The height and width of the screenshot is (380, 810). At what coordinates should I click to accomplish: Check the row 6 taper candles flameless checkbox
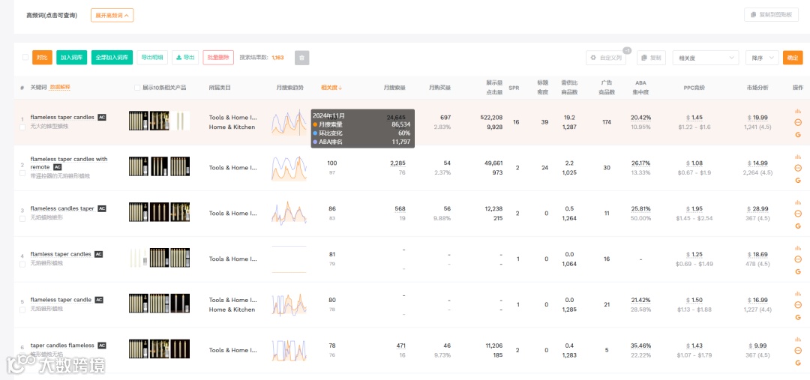pyautogui.click(x=22, y=355)
